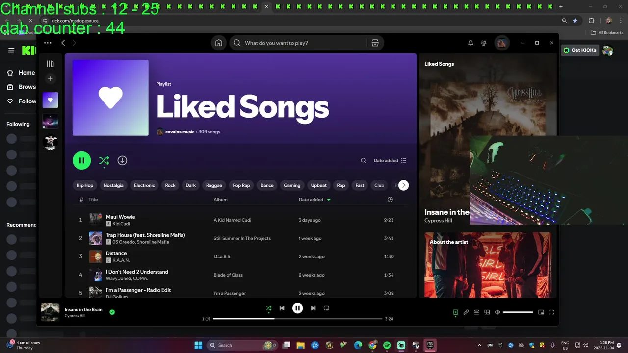
Task: Open album Still Summer In The Projects
Action: pyautogui.click(x=242, y=238)
